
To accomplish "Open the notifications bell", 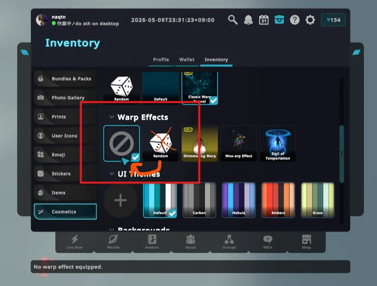I will pos(248,20).
